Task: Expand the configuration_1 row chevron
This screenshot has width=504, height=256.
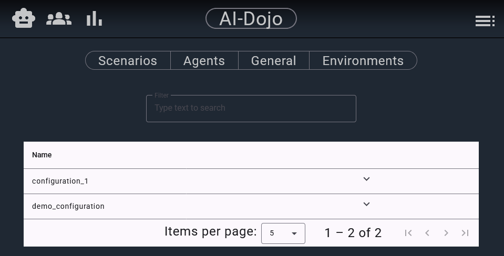Action: tap(366, 179)
